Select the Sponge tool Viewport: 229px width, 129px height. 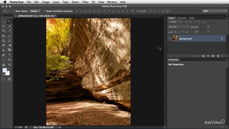pyautogui.click(x=9, y=50)
